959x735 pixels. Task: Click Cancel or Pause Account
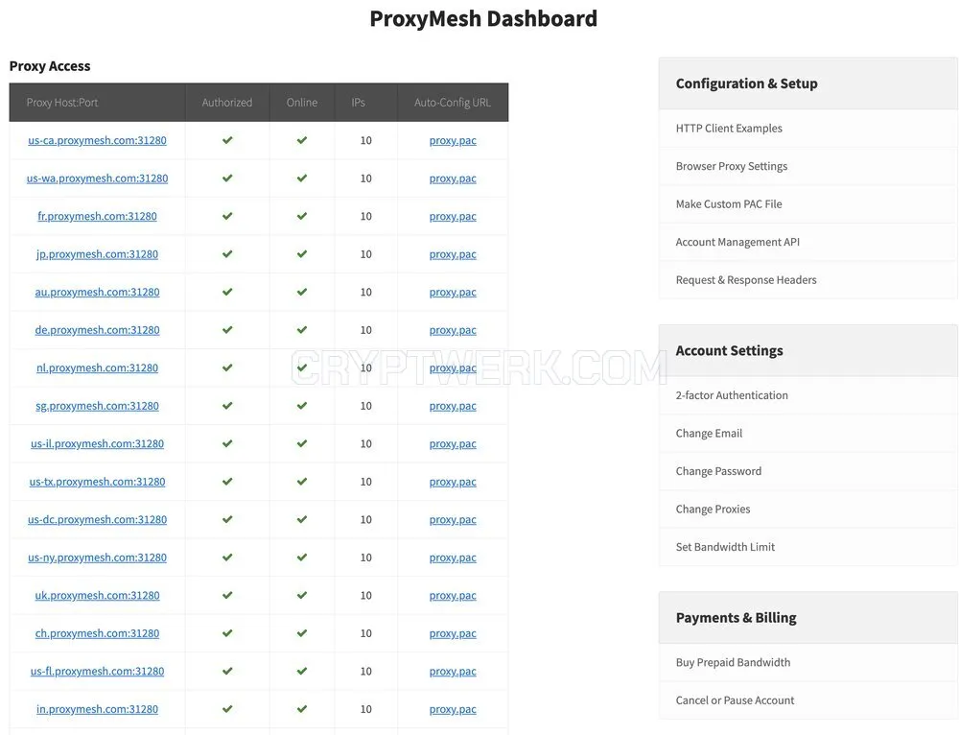[736, 700]
